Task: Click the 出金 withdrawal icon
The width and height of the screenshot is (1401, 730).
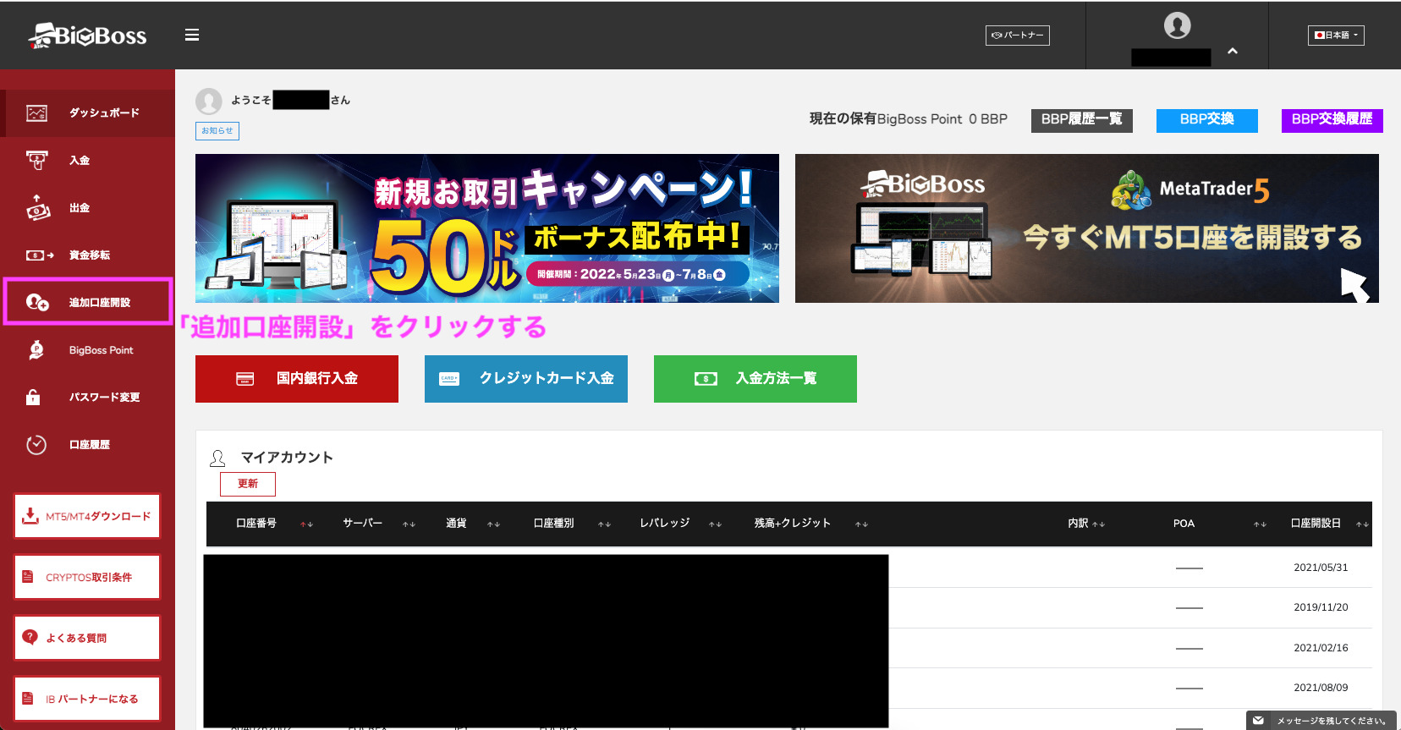Action: click(x=37, y=208)
